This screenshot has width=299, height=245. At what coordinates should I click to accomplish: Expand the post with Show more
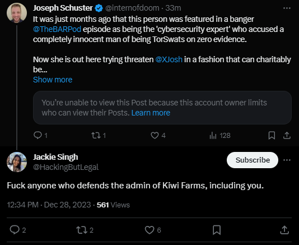point(53,80)
